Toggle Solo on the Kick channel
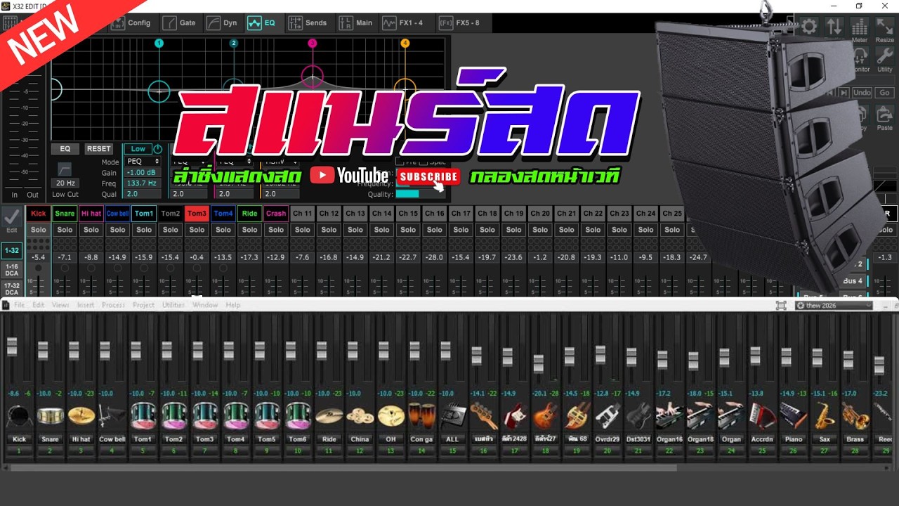The image size is (899, 506). click(39, 230)
